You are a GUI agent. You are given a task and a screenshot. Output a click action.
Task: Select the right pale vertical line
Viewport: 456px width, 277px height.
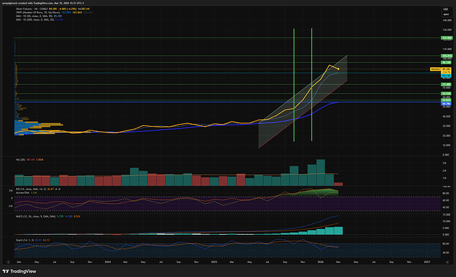[x=311, y=86]
